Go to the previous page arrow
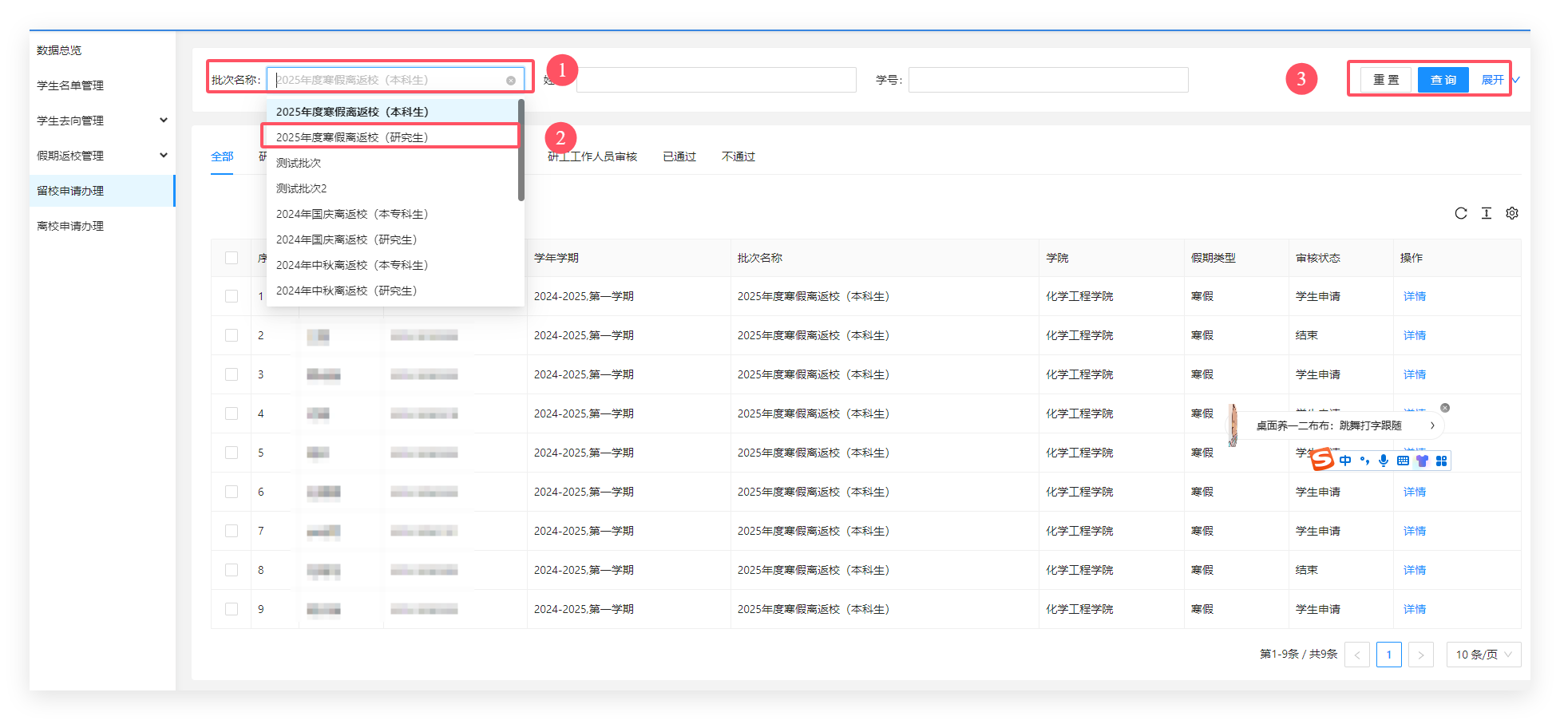 tap(1357, 655)
